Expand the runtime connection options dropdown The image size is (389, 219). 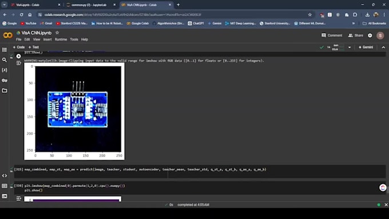click(350, 47)
